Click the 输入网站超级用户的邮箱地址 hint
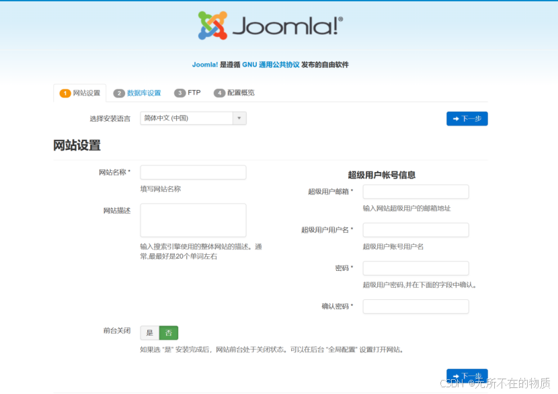 coord(407,208)
